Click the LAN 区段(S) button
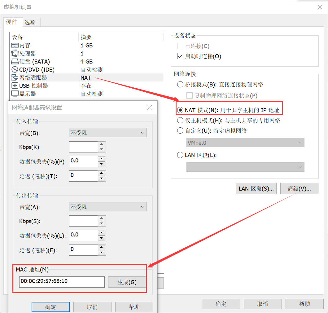The width and height of the screenshot is (328, 313). 256,188
